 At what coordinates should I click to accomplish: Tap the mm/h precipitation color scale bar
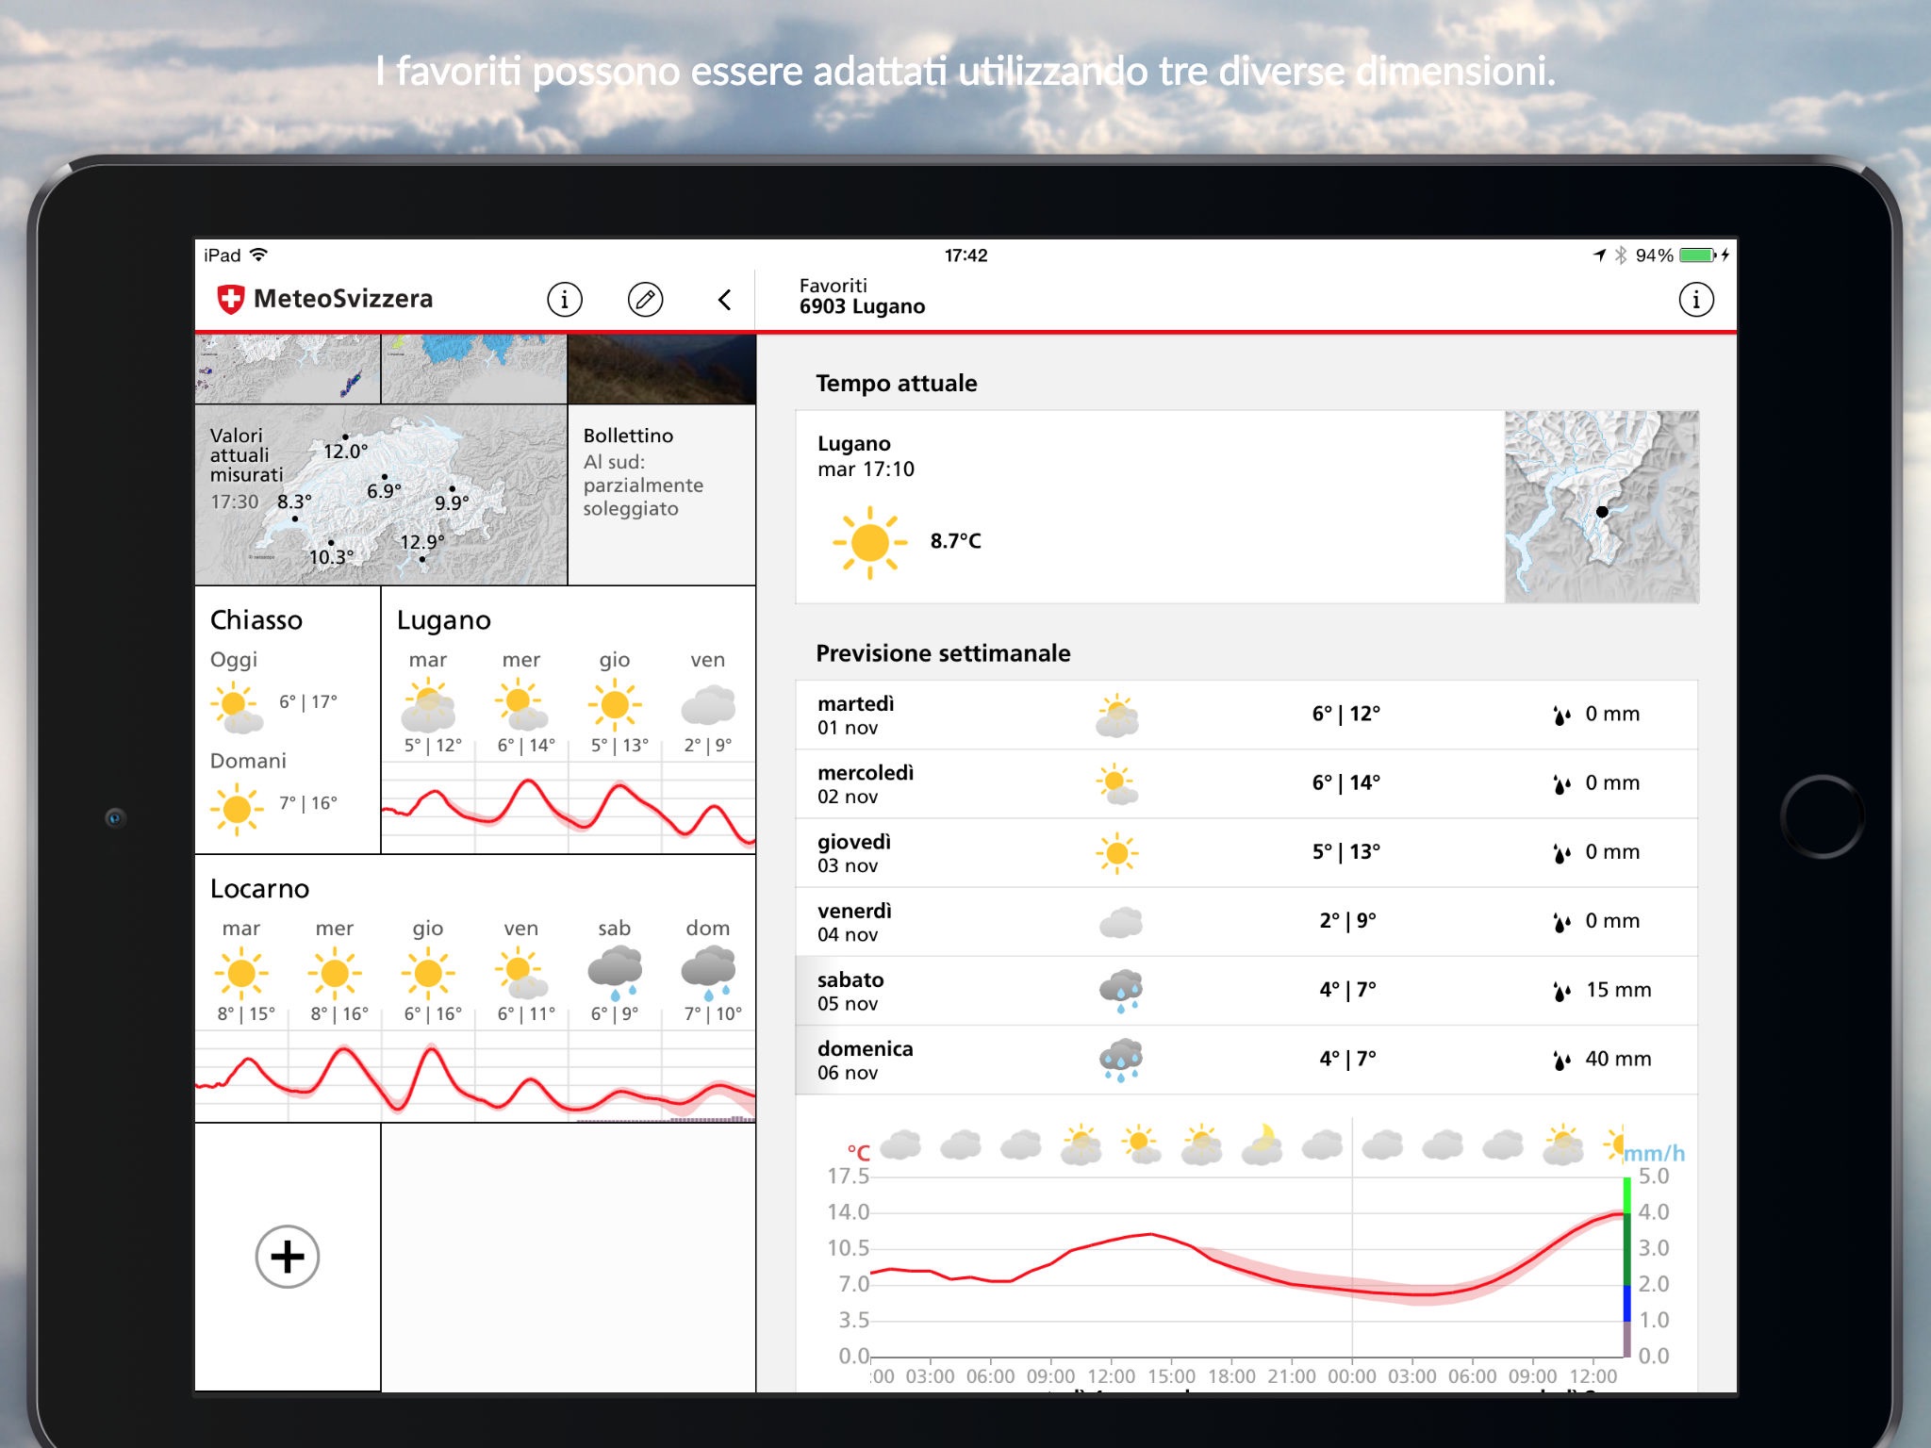[1626, 1266]
